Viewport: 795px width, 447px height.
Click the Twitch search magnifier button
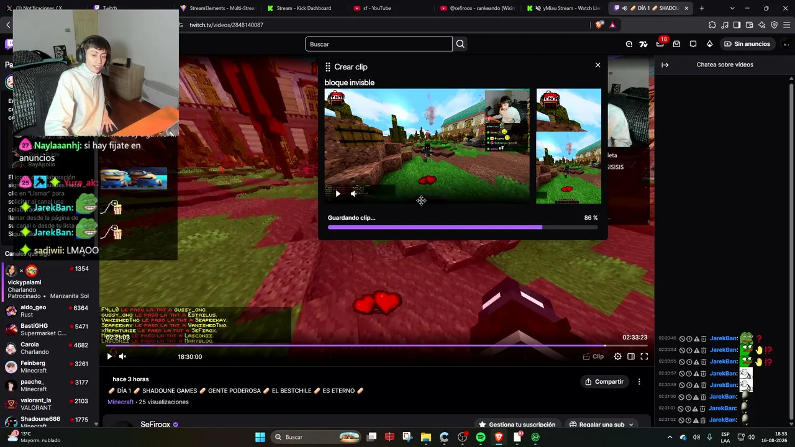[460, 44]
